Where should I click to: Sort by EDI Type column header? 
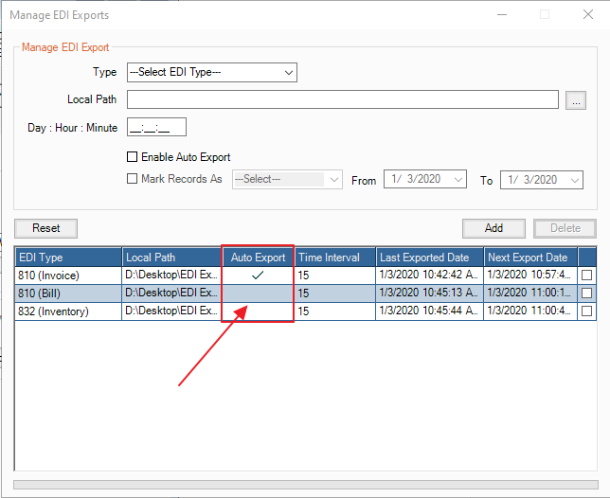(x=68, y=258)
